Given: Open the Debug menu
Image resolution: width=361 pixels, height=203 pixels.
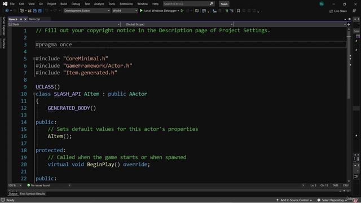Looking at the screenshot, I should (x=76, y=4).
